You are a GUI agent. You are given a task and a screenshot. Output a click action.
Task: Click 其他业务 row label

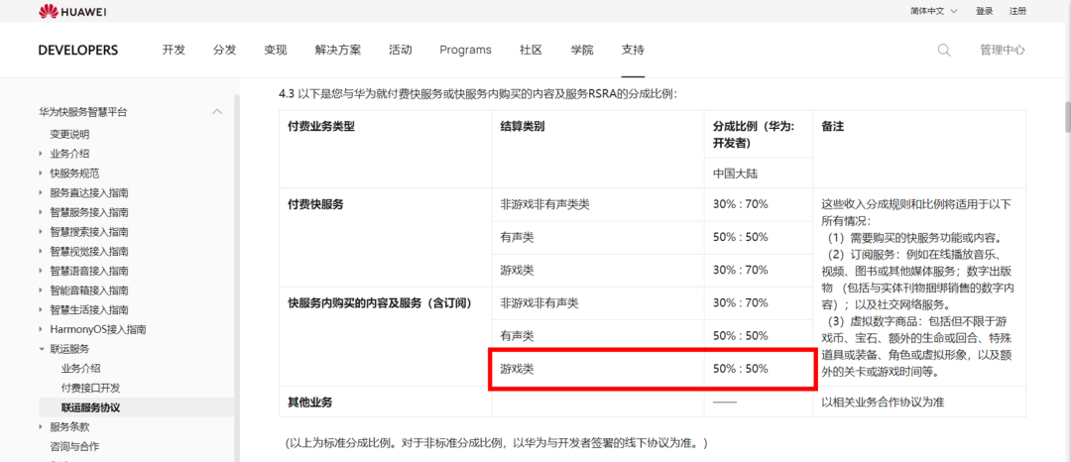click(x=310, y=402)
